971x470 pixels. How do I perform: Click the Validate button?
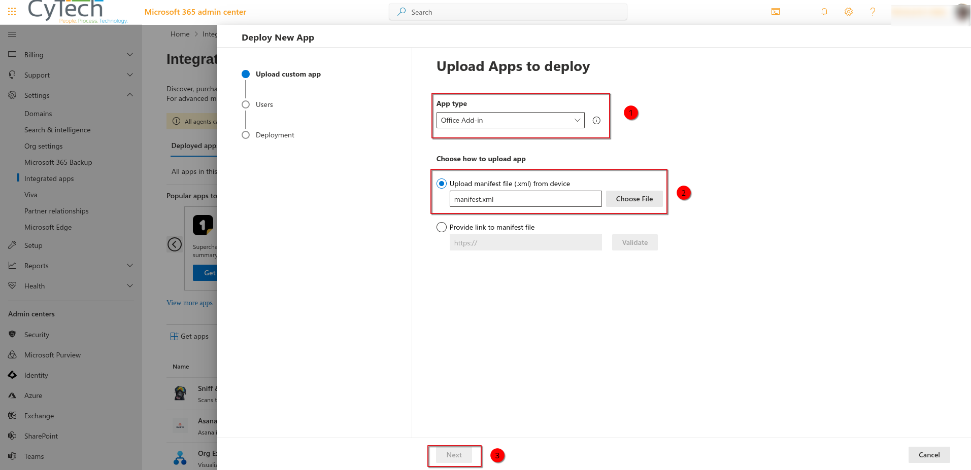[x=634, y=242]
